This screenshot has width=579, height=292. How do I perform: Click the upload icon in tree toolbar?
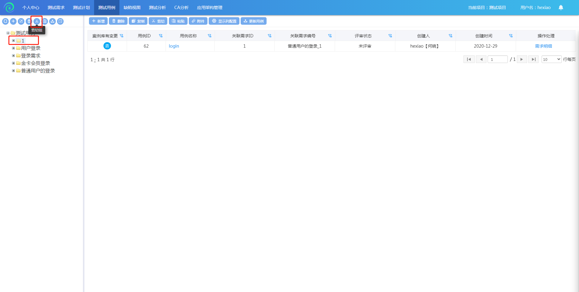(x=52, y=21)
